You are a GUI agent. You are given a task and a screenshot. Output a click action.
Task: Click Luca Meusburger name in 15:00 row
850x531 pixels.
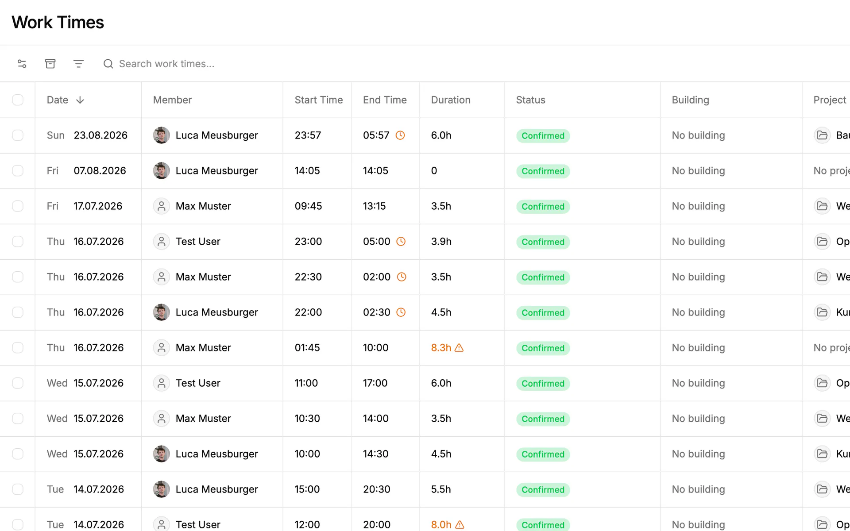click(x=216, y=489)
